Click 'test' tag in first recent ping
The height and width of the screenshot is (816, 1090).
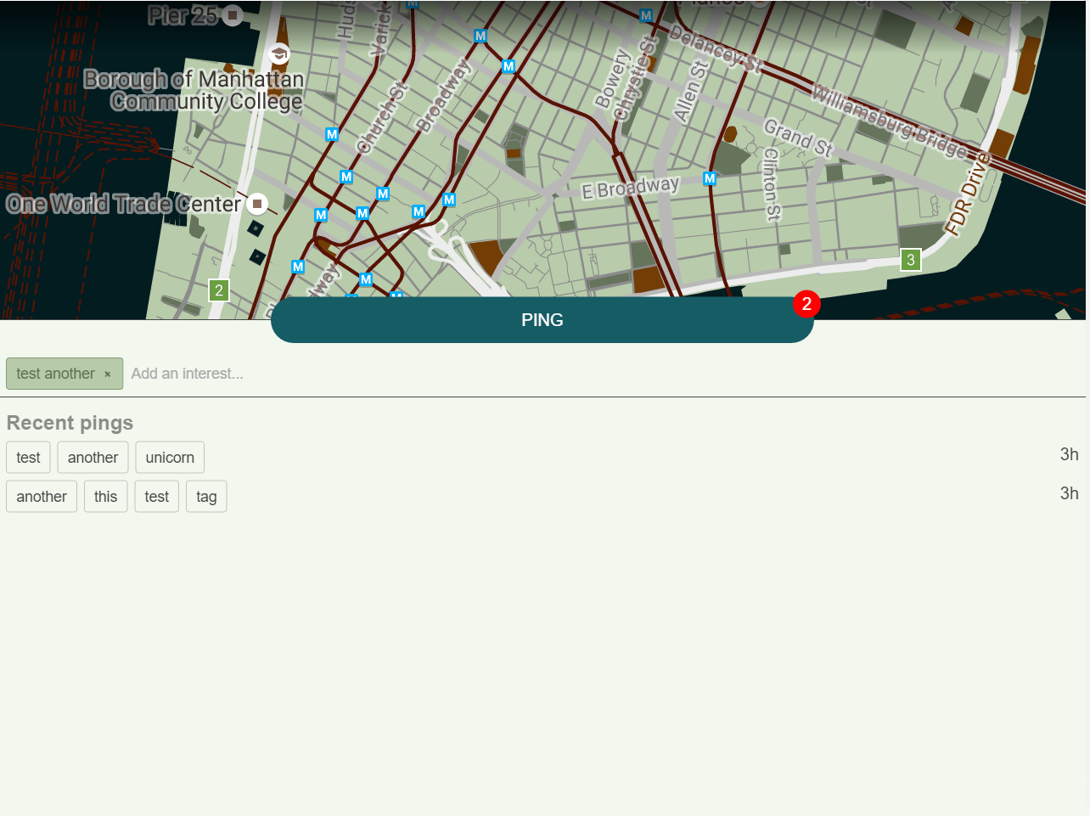coord(28,458)
